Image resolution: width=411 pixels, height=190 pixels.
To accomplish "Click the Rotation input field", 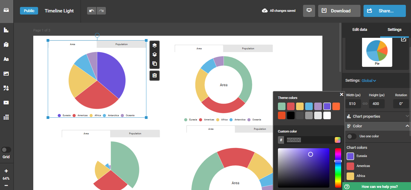I will click(x=401, y=103).
